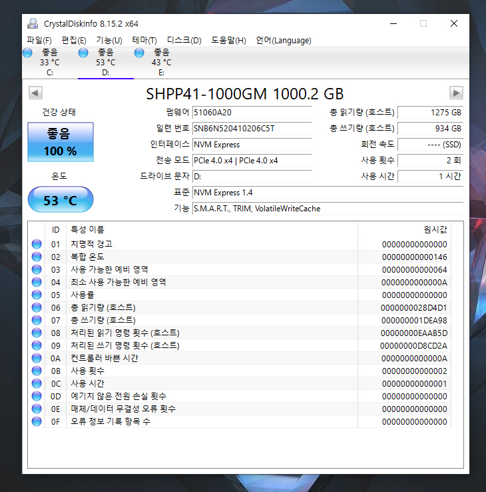Viewport: 486px width, 492px height.
Task: Select raw value 00000000EAAB5D
Action: point(414,333)
